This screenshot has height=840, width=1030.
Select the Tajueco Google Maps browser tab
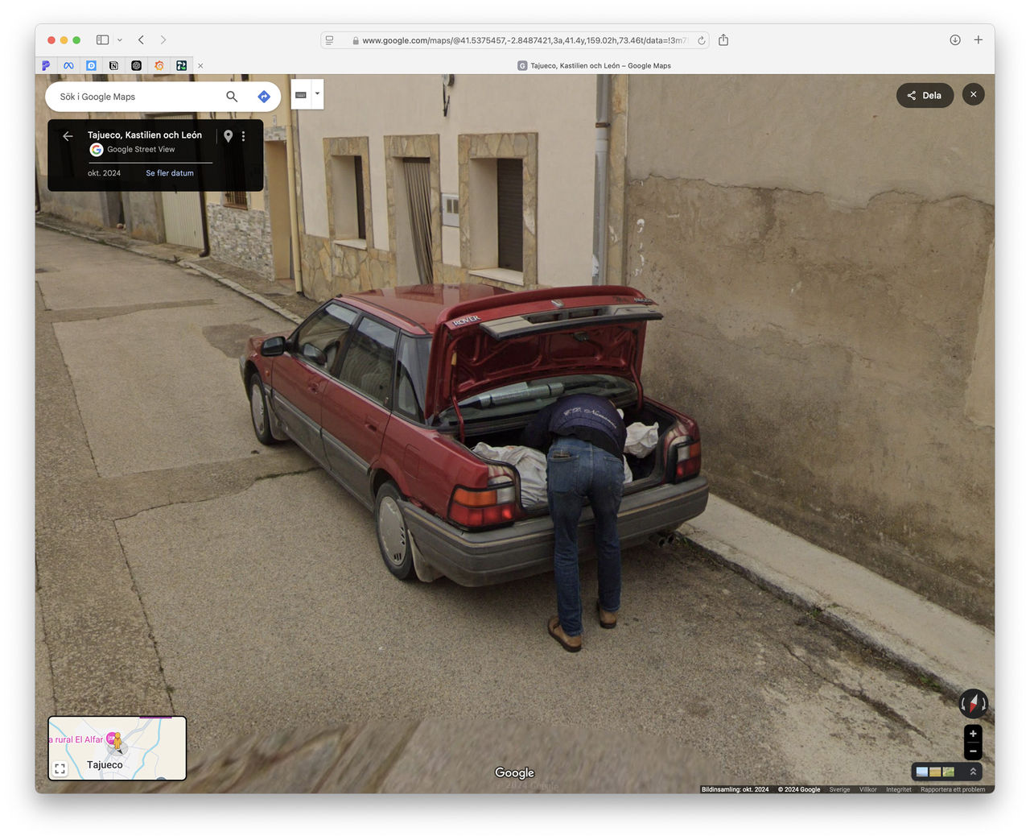(593, 65)
